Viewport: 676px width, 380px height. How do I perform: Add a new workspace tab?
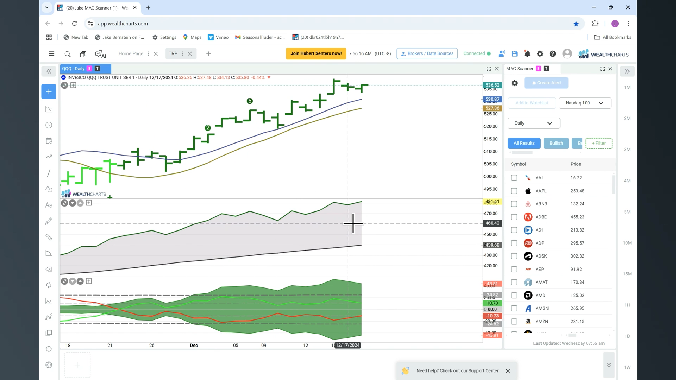point(208,53)
